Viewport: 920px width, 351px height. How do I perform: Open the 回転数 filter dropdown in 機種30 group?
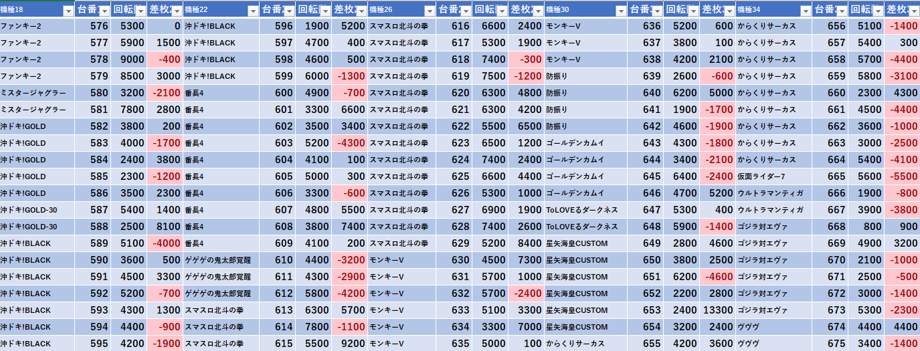693,11
